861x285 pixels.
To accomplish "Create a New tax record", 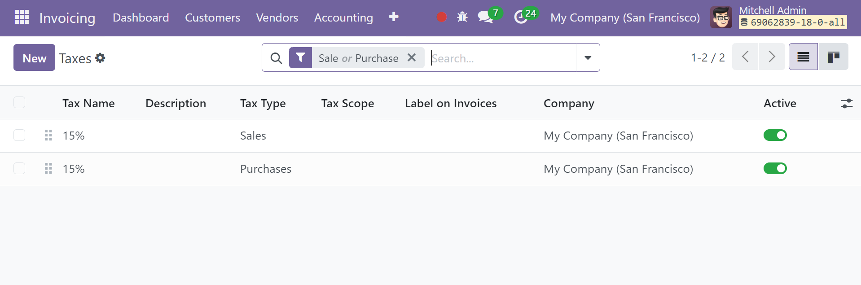I will click(x=34, y=57).
